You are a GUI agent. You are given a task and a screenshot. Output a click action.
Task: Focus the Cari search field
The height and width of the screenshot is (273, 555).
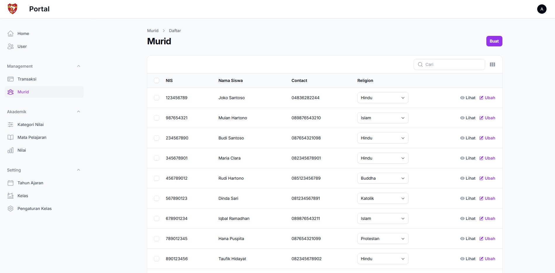tap(453, 64)
